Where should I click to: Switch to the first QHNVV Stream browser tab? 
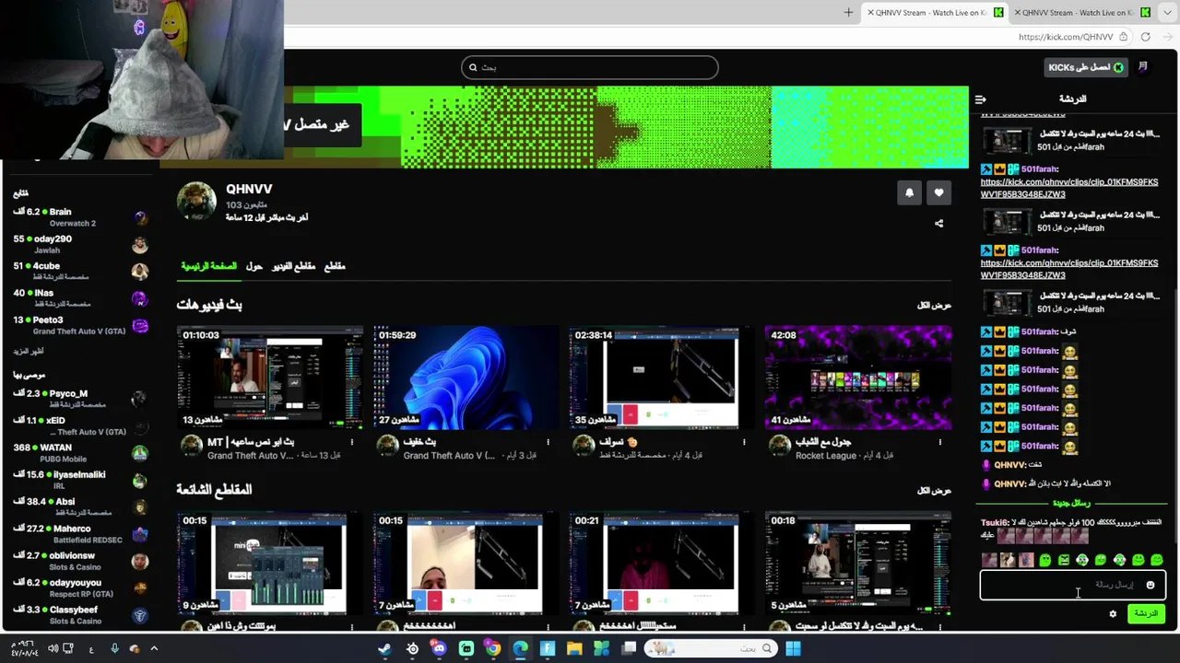point(934,12)
